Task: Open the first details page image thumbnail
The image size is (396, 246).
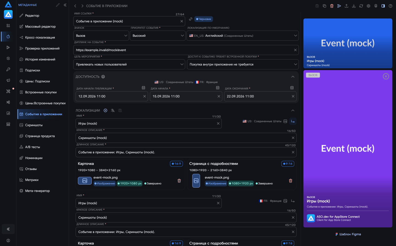Action: (x=196, y=181)
